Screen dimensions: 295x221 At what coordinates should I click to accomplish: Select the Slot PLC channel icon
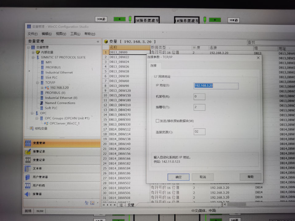42,77
